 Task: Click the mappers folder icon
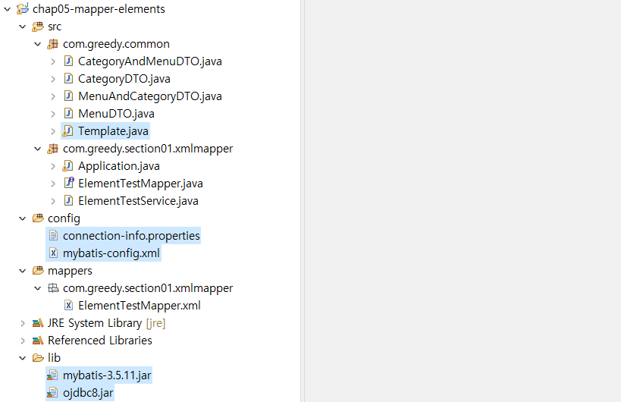(38, 271)
